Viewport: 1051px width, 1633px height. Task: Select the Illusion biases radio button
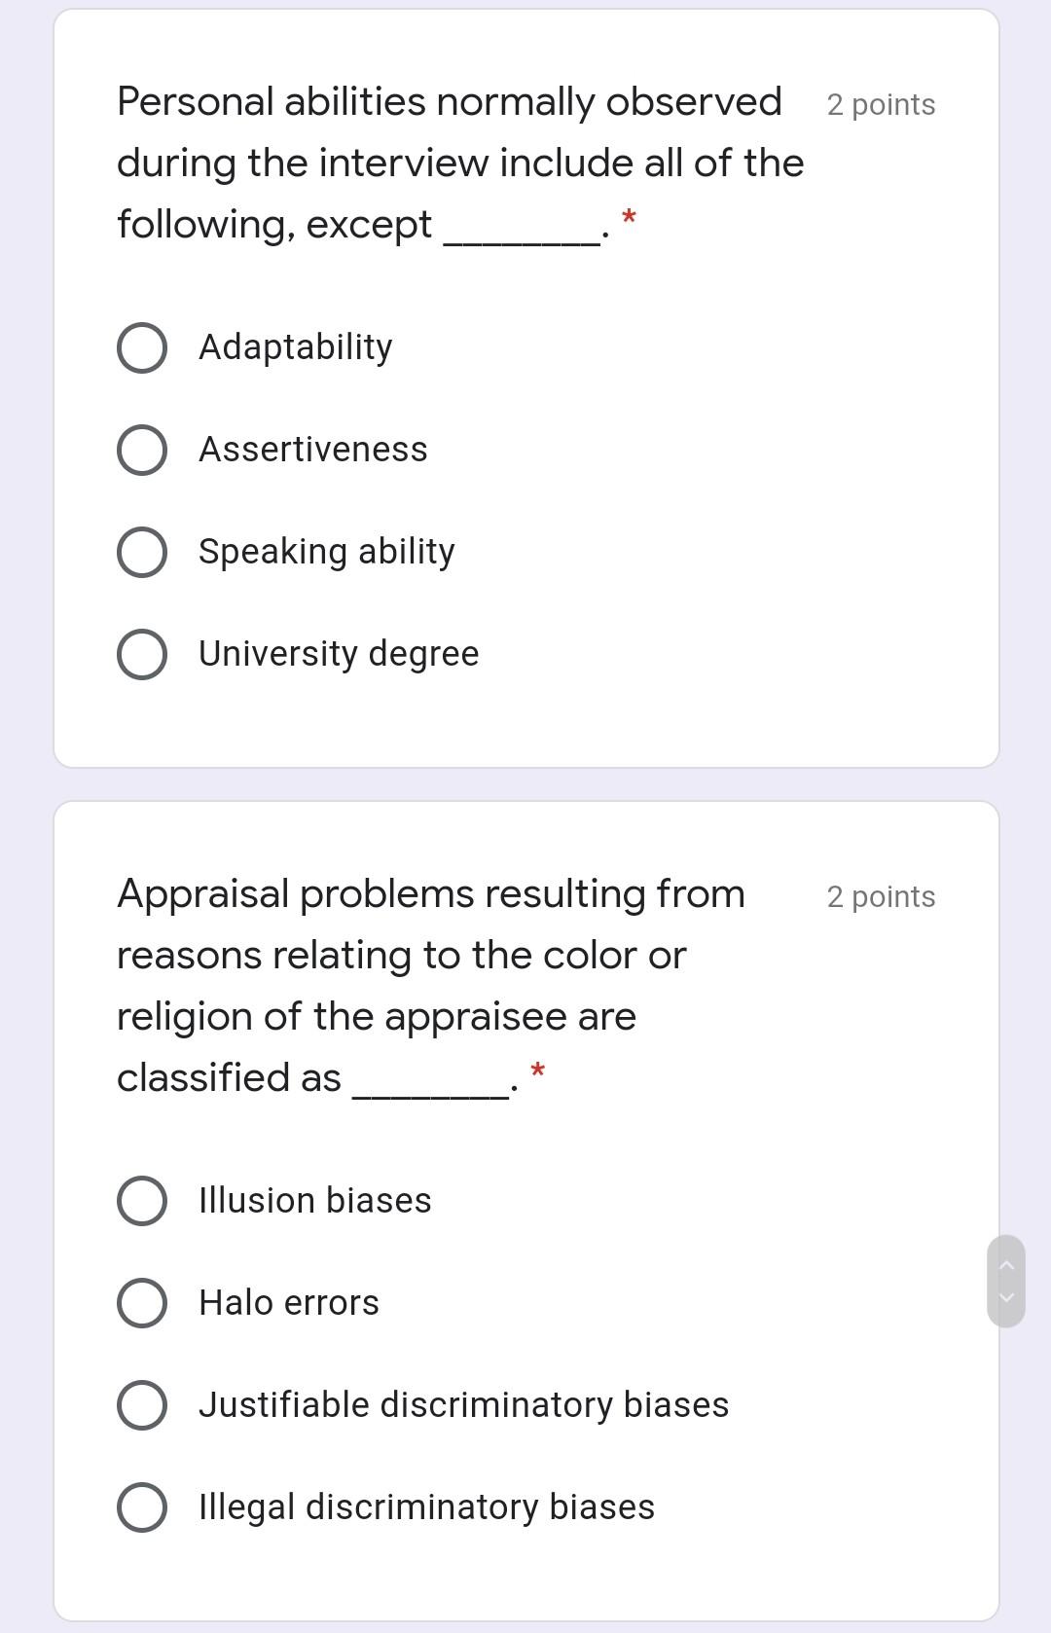141,1200
